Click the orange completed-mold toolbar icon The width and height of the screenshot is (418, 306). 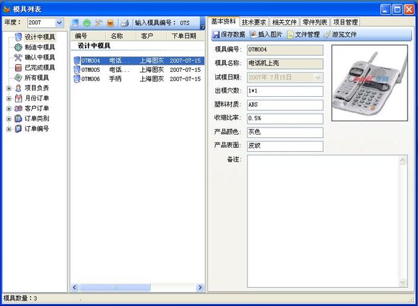tap(110, 23)
